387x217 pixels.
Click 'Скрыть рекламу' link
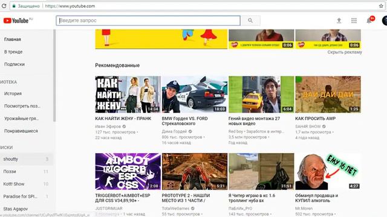(345, 52)
